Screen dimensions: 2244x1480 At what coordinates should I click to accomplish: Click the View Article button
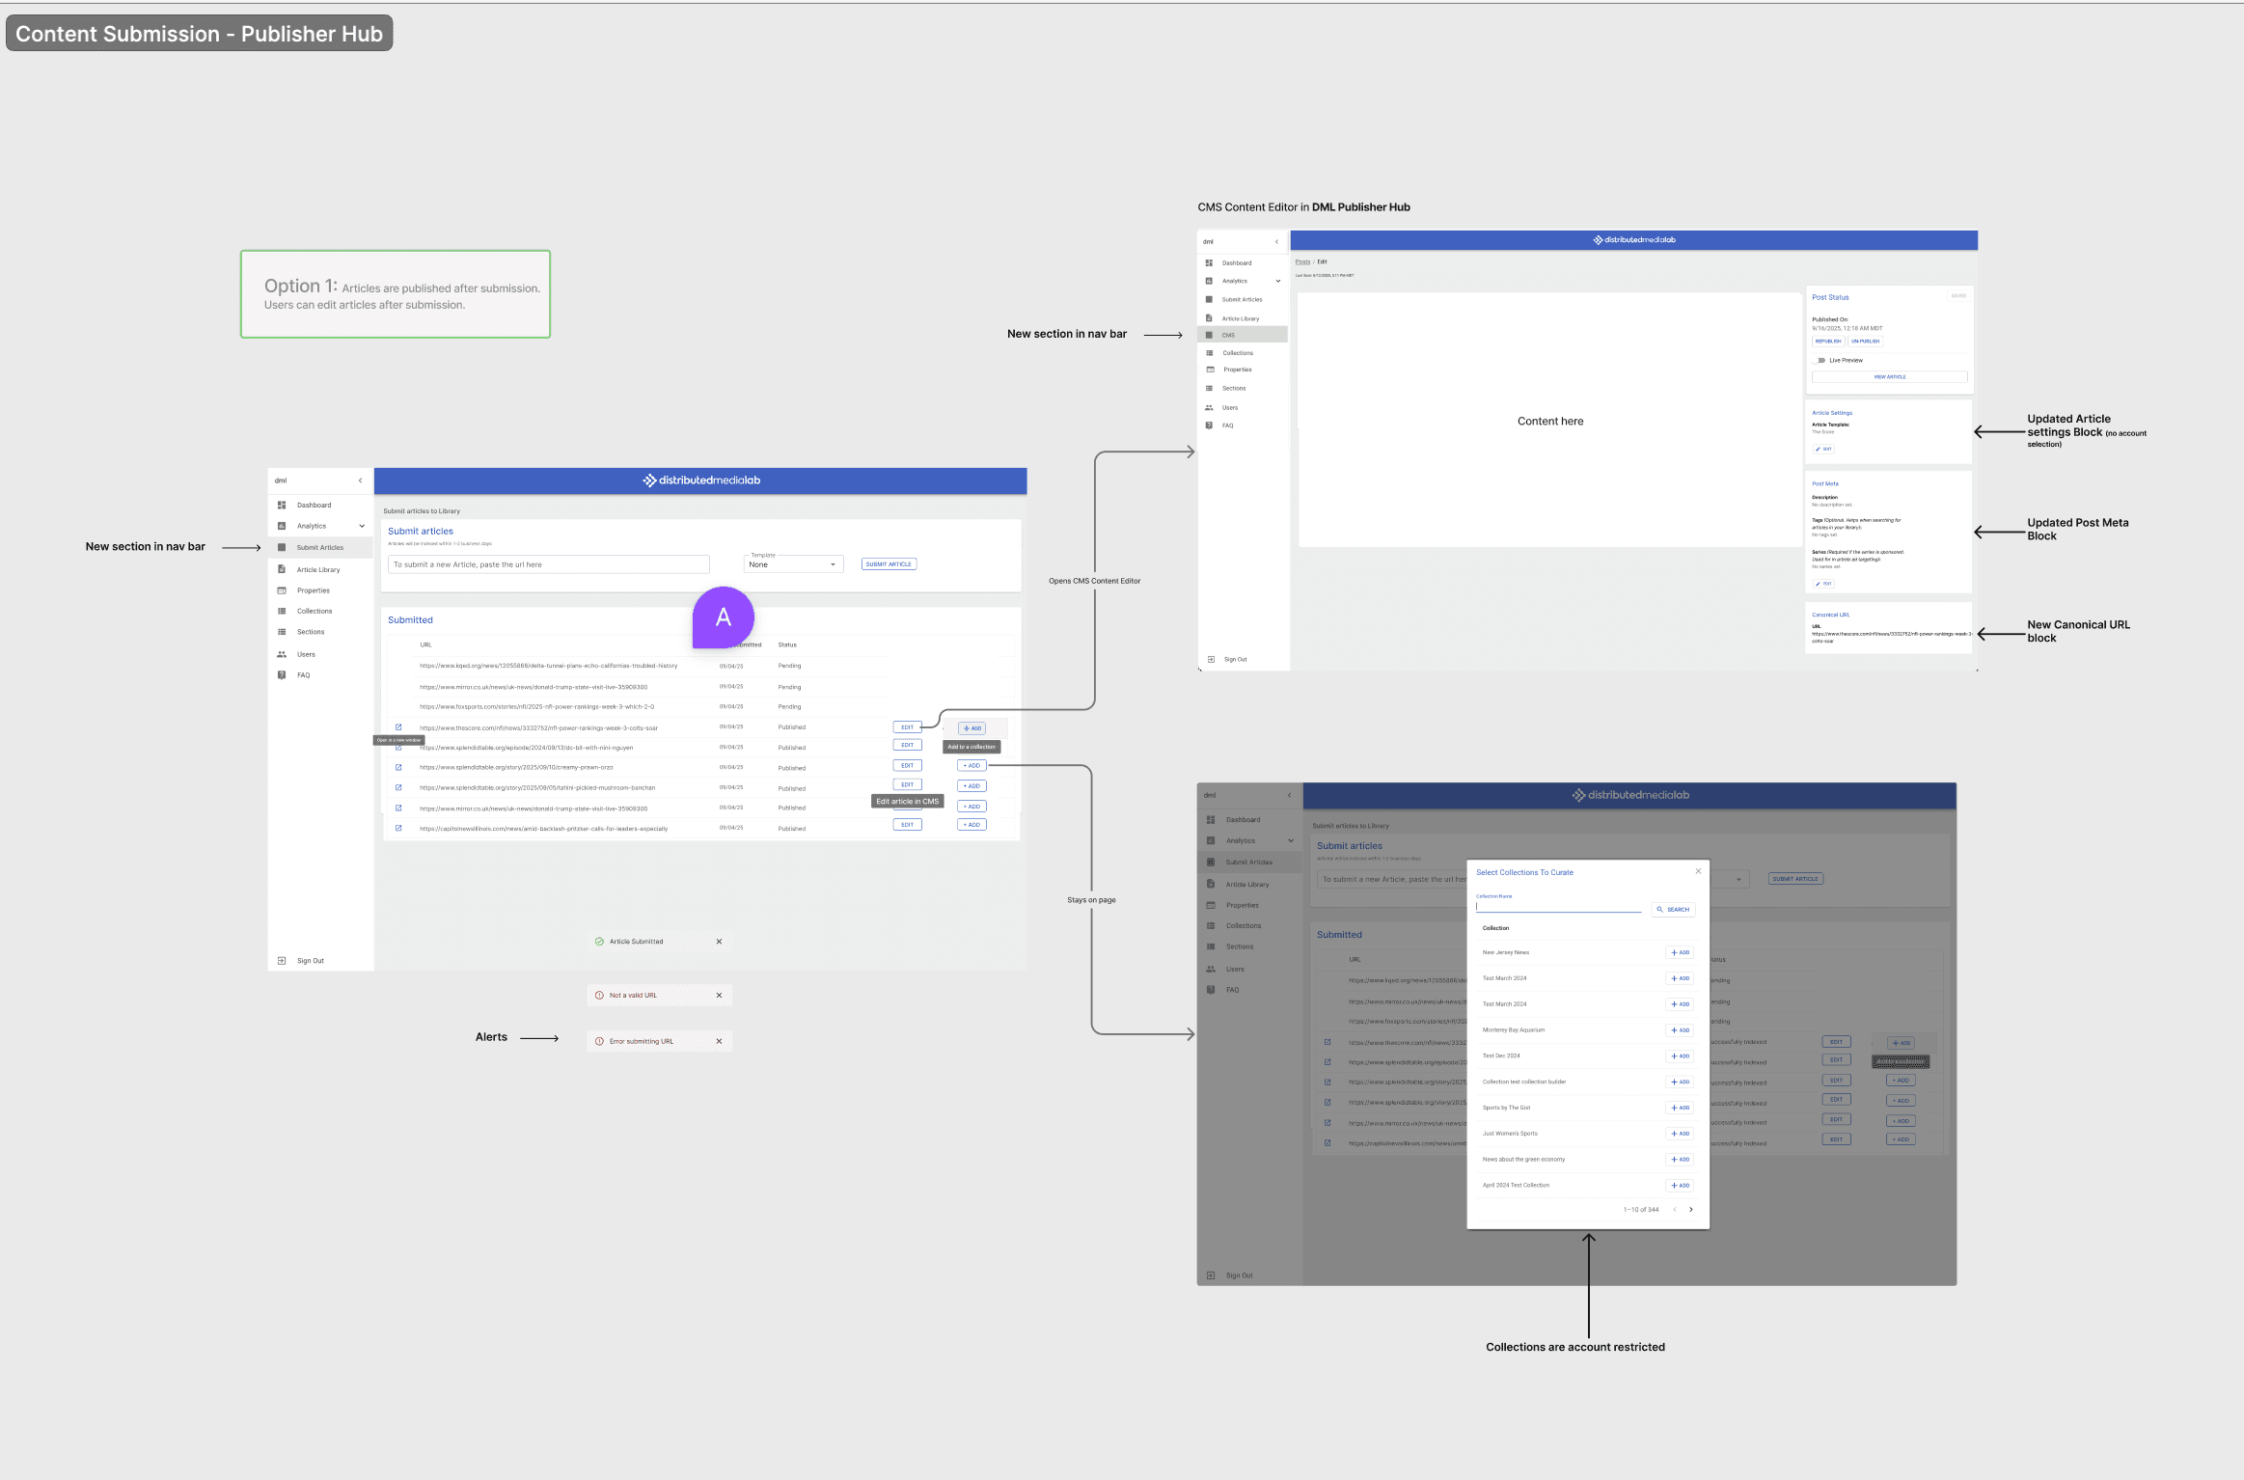[1889, 377]
